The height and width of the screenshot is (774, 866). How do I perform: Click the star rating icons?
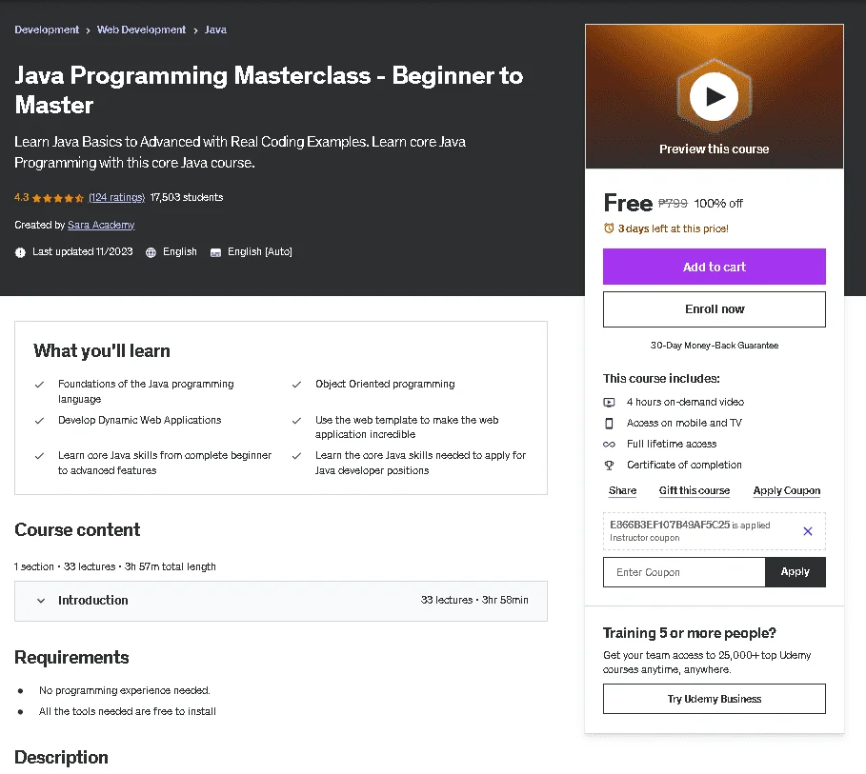pos(58,198)
